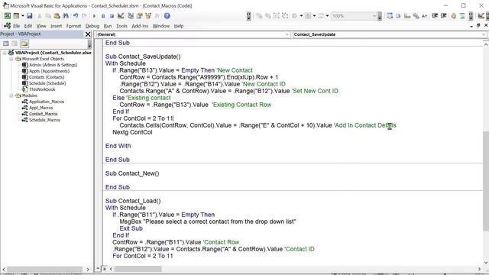This screenshot has width=489, height=275.
Task: Open the Insert UserForm dropdown arrow
Action: (22, 16)
